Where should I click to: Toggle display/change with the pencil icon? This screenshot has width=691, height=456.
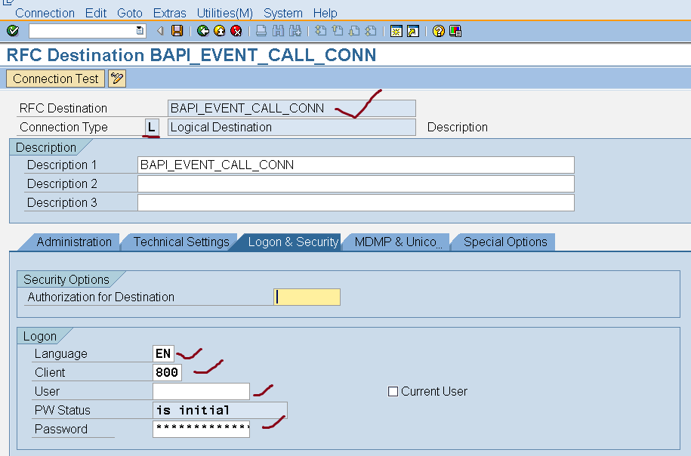pyautogui.click(x=117, y=79)
